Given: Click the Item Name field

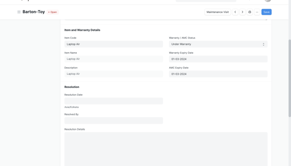Looking at the screenshot, I should tap(113, 59).
